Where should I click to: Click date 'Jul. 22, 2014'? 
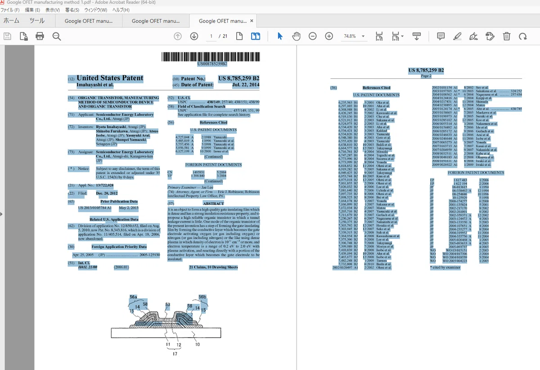pos(246,85)
